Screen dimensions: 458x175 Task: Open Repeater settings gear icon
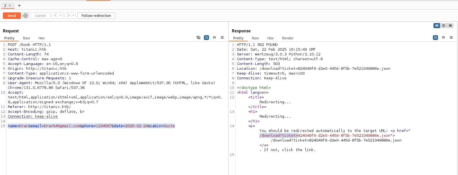26,15
